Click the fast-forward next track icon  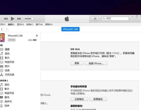pyautogui.click(x=19, y=19)
